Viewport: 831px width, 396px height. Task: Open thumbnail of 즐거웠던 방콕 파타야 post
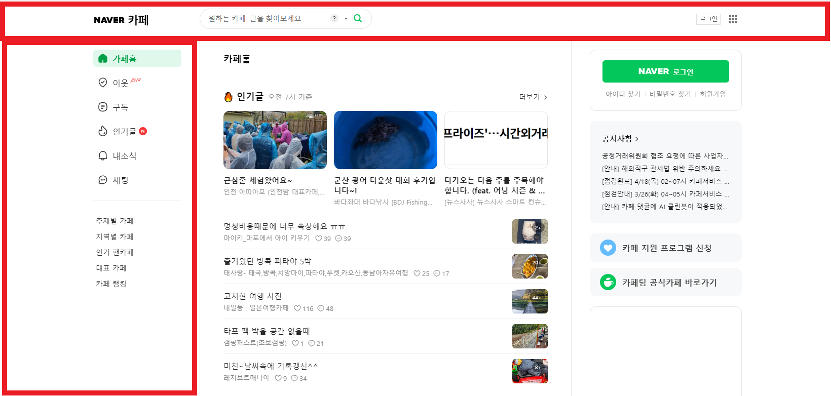[530, 266]
